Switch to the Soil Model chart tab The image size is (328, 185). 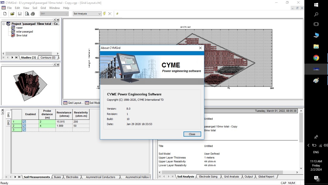coord(93,103)
